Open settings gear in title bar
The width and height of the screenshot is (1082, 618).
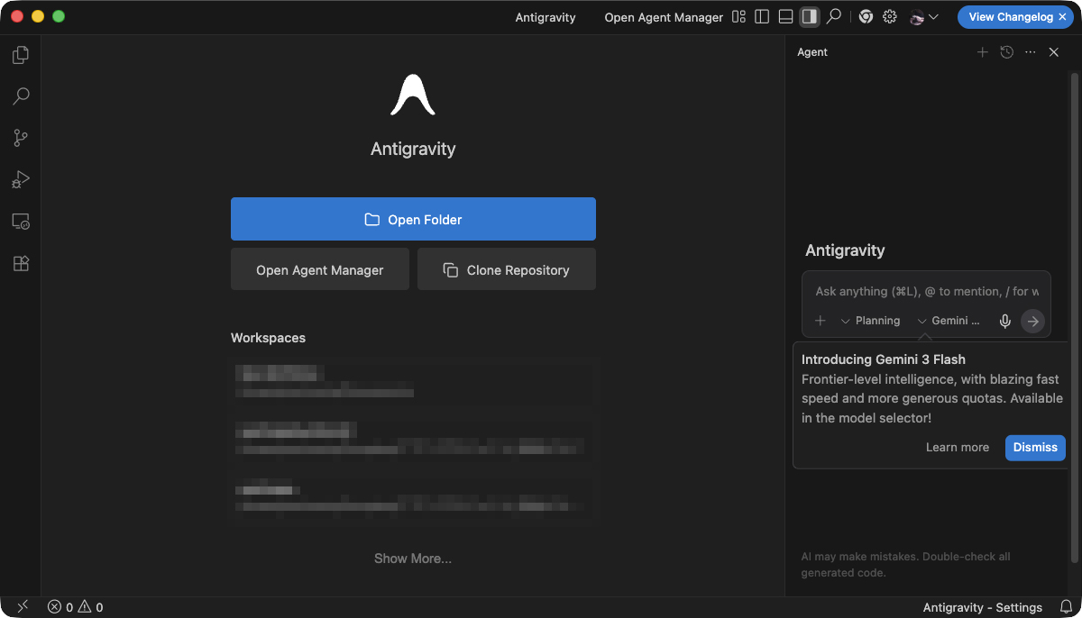tap(890, 17)
